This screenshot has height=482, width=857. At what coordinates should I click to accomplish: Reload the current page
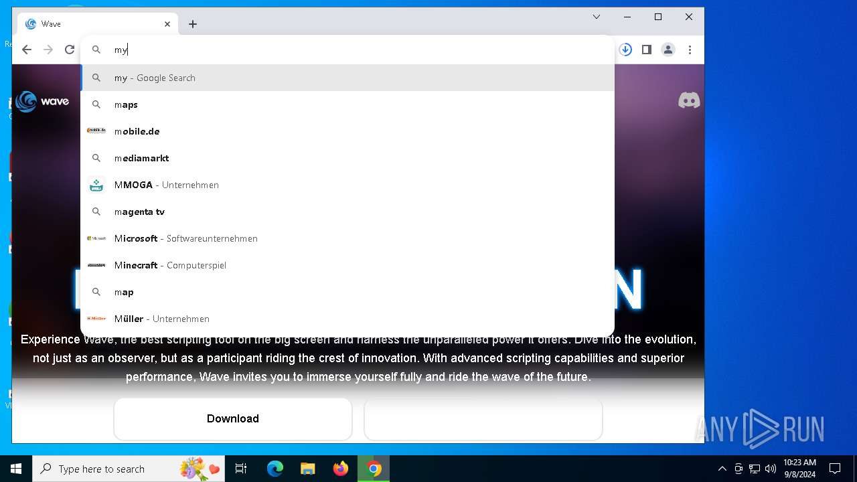[70, 50]
